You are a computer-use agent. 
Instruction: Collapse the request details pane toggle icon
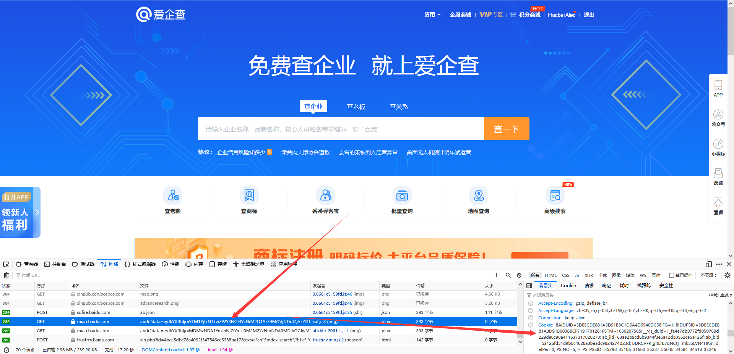pos(529,286)
